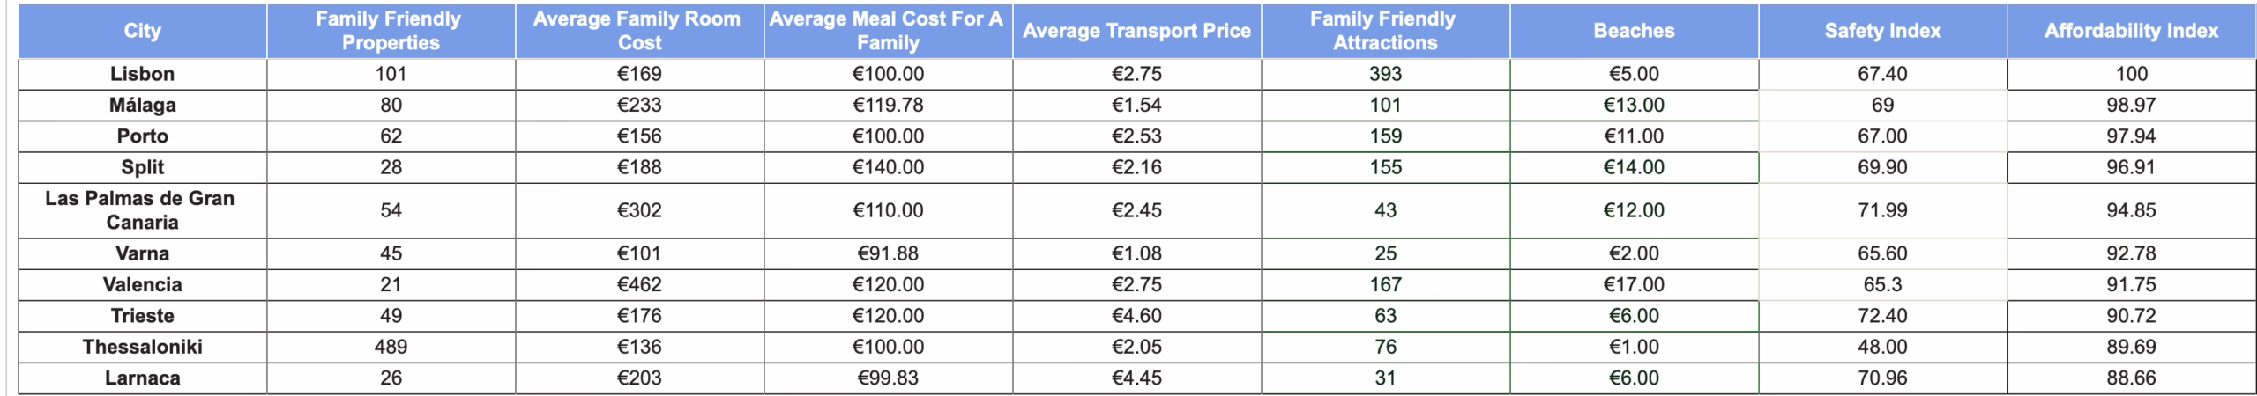Click the Affordability Index header

coord(2131,31)
